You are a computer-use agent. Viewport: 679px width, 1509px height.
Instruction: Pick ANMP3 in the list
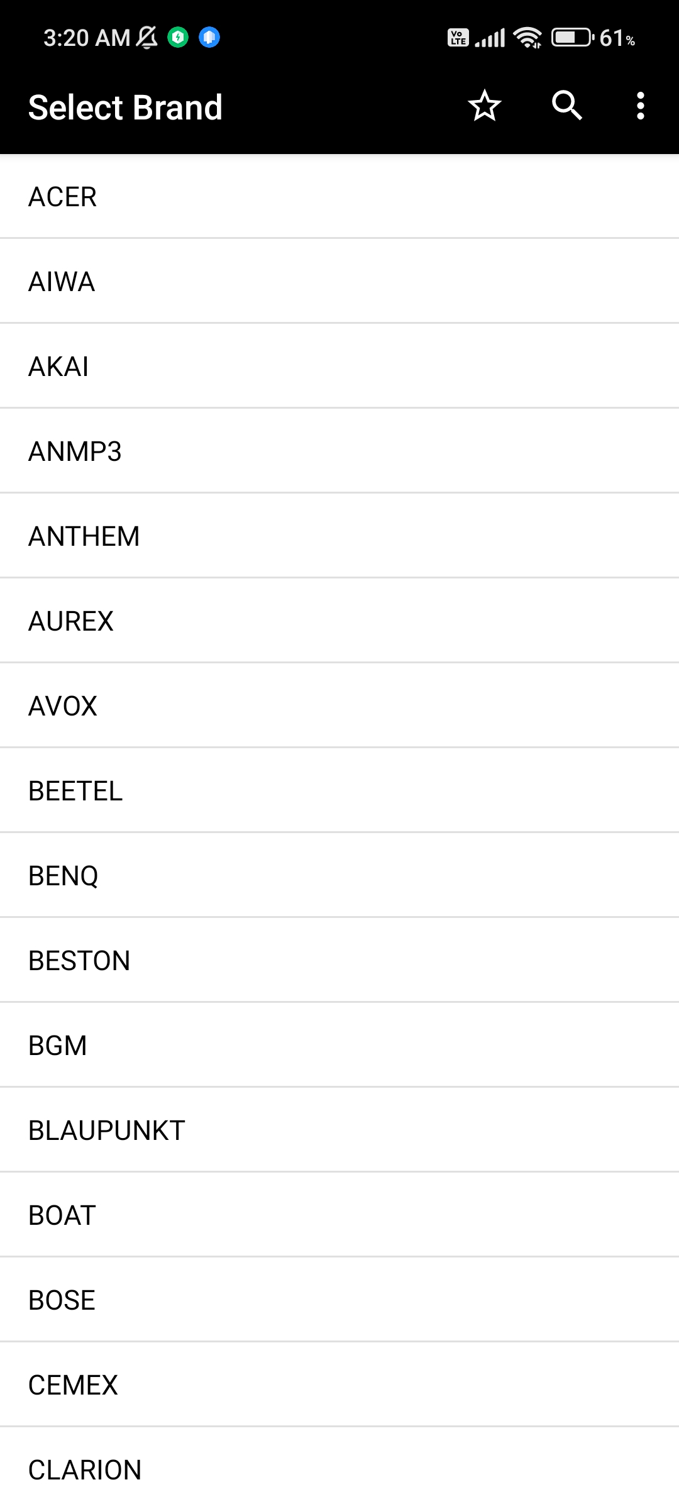click(x=339, y=451)
